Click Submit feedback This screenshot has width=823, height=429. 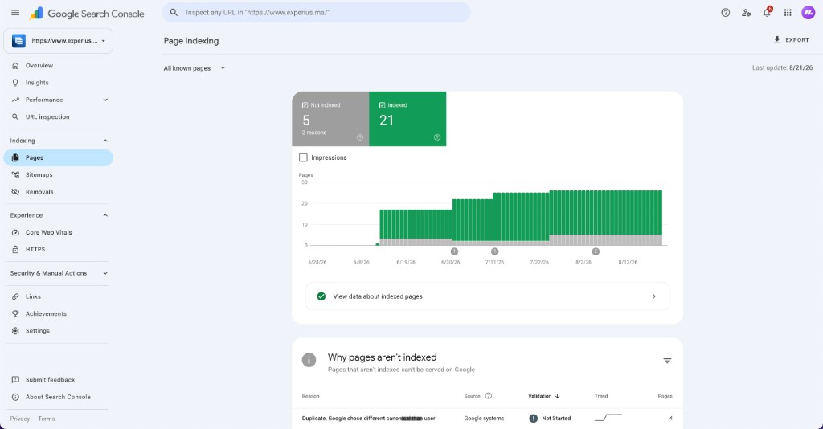(x=58, y=380)
